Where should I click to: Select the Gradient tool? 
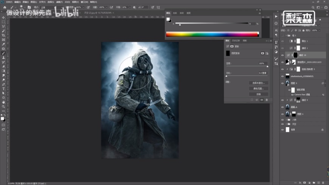tap(3, 71)
